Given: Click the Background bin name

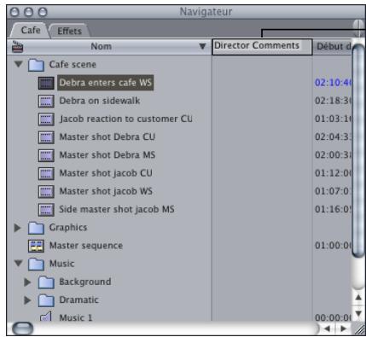Looking at the screenshot, I should (x=85, y=282).
